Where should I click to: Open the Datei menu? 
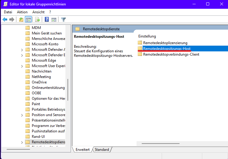pyautogui.click(x=8, y=12)
